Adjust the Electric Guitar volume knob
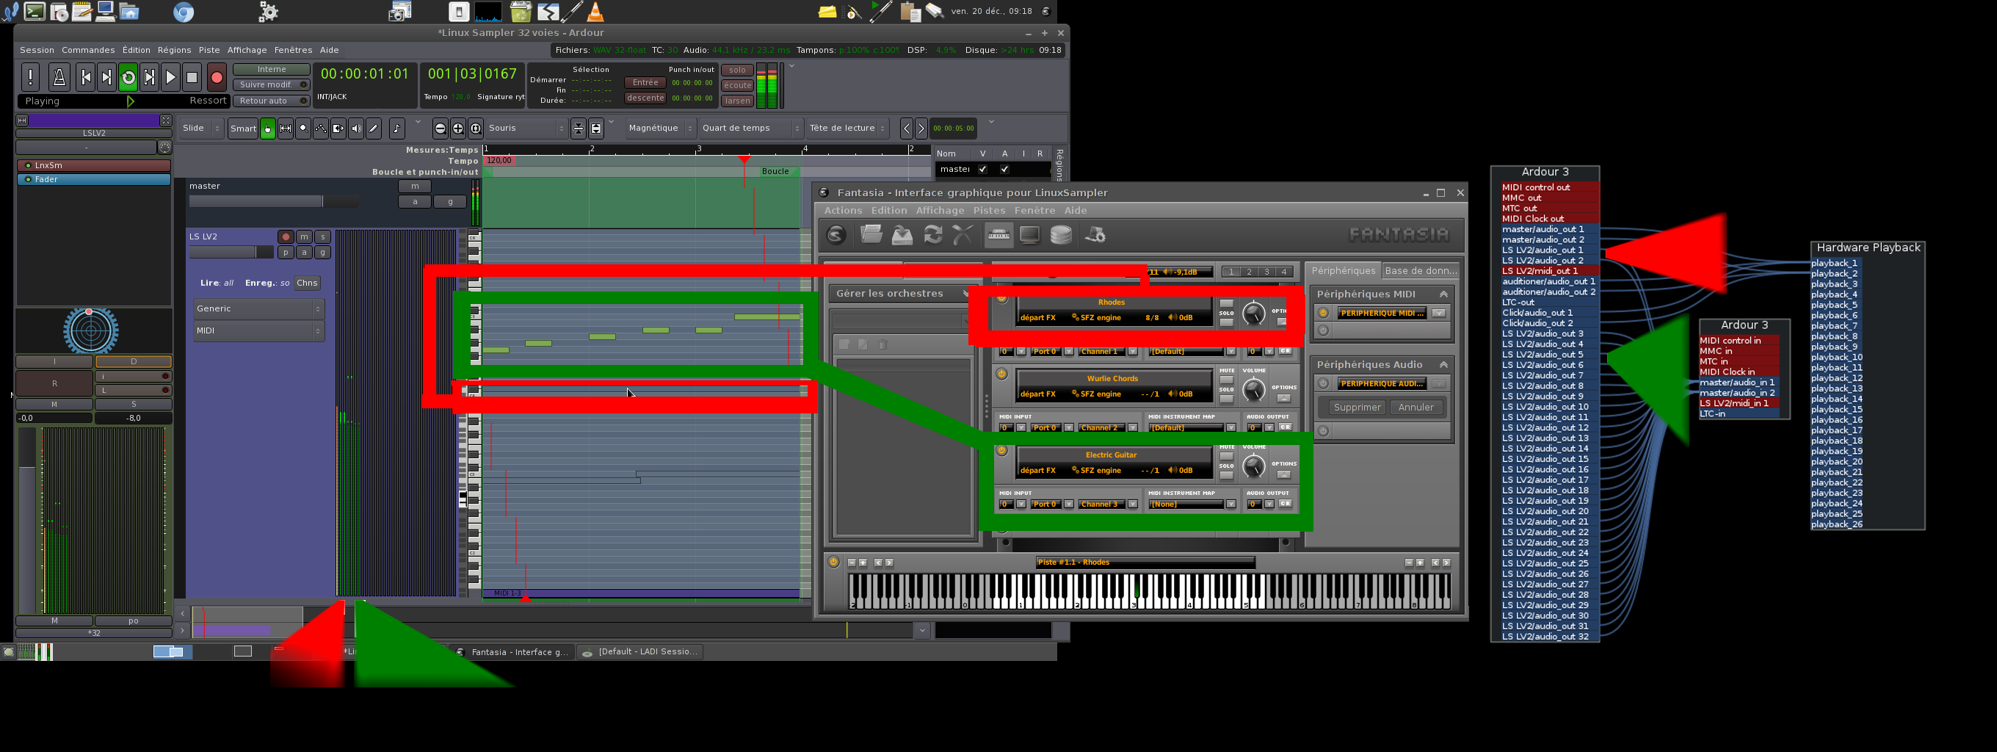Image resolution: width=1997 pixels, height=752 pixels. click(1253, 466)
